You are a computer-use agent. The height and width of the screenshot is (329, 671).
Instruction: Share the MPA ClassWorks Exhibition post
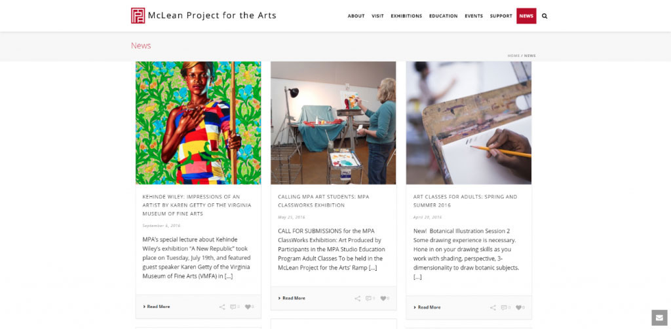tap(357, 298)
